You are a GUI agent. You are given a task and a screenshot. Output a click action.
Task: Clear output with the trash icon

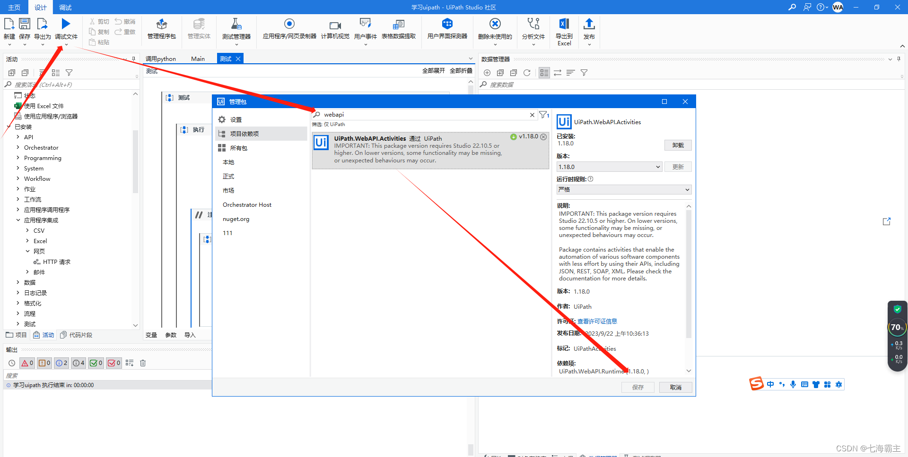click(x=143, y=363)
